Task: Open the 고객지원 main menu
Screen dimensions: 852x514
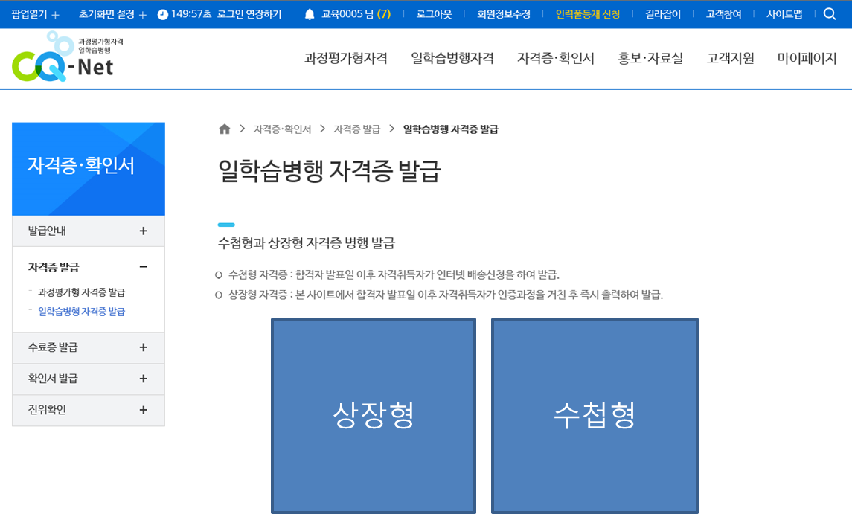Action: tap(730, 58)
